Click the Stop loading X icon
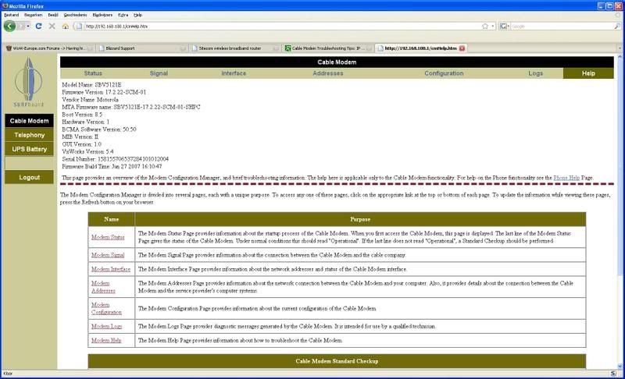 coord(52,26)
